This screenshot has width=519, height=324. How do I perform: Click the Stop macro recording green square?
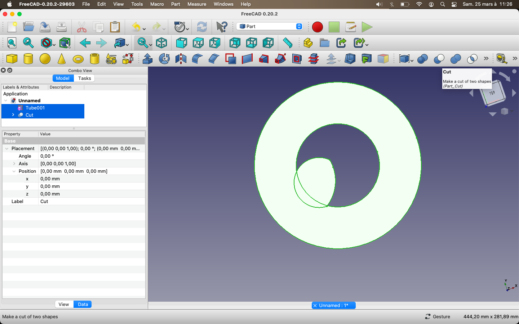334,27
